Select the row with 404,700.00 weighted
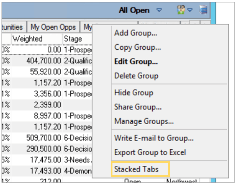 [47, 61]
